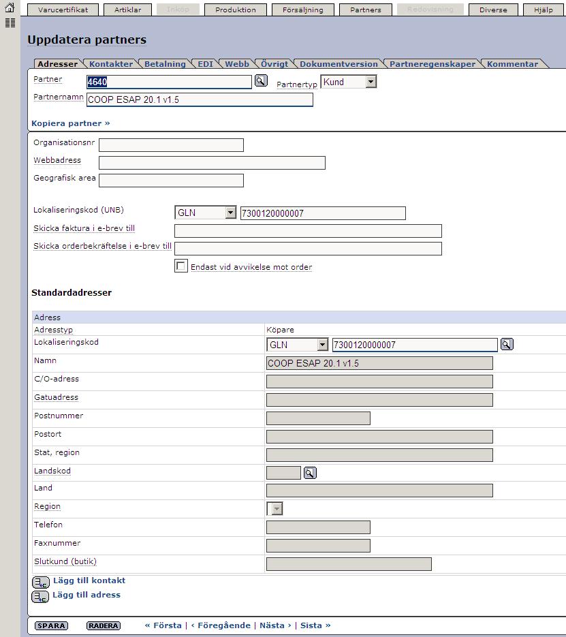
Task: Open the Varucertifikat menu
Action: 63,10
